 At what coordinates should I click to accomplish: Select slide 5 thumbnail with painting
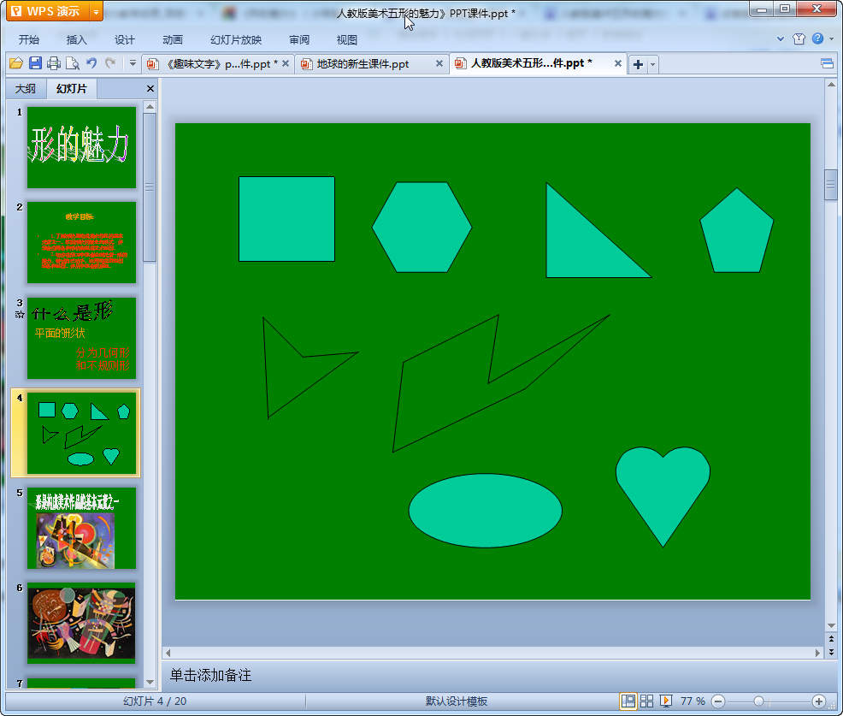pyautogui.click(x=82, y=529)
